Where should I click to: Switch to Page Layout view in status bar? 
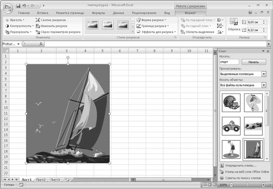tap(210, 185)
